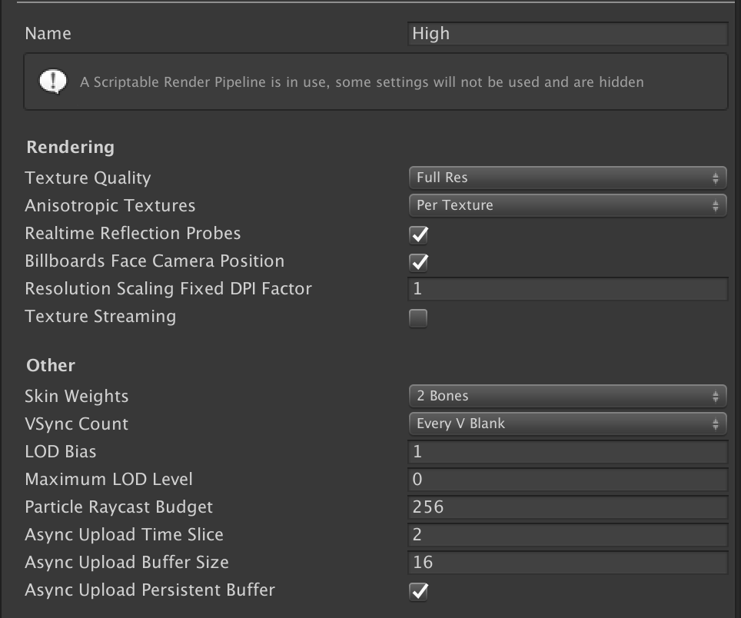The image size is (741, 618).
Task: Click the Scriptable Render Pipeline info message
Action: click(x=361, y=81)
